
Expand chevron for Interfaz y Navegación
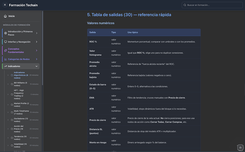tap(37, 42)
